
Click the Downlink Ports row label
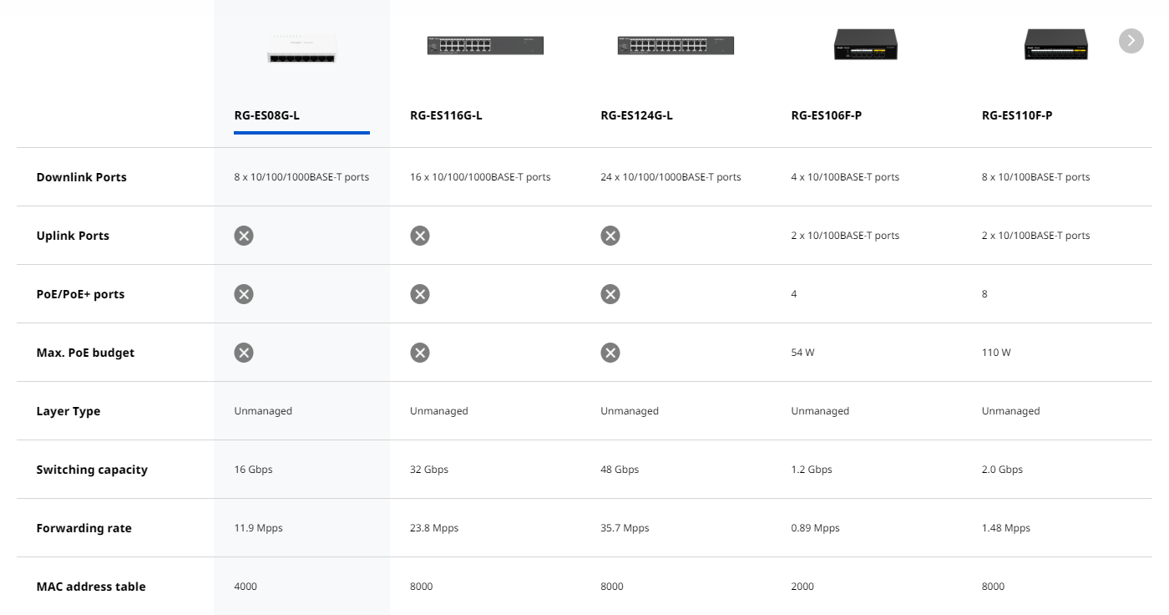[x=82, y=177]
